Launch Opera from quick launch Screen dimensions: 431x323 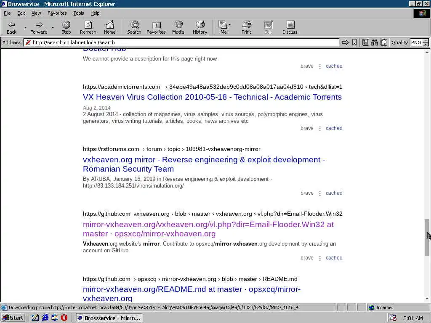click(x=64, y=318)
